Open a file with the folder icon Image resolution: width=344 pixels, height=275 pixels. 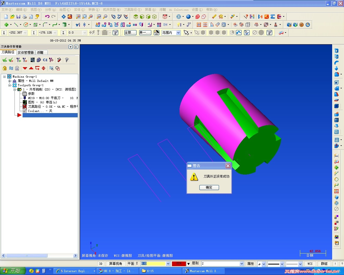12,17
